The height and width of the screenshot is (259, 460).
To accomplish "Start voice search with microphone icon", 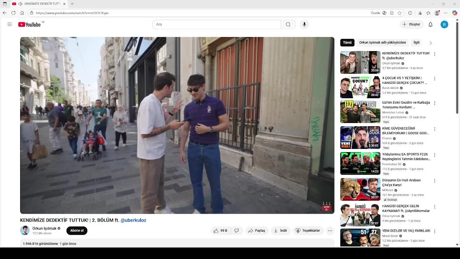I will pos(304,24).
